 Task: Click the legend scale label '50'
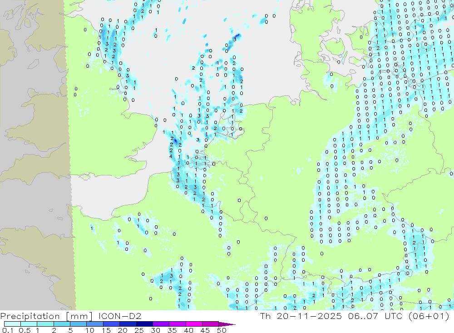(222, 330)
